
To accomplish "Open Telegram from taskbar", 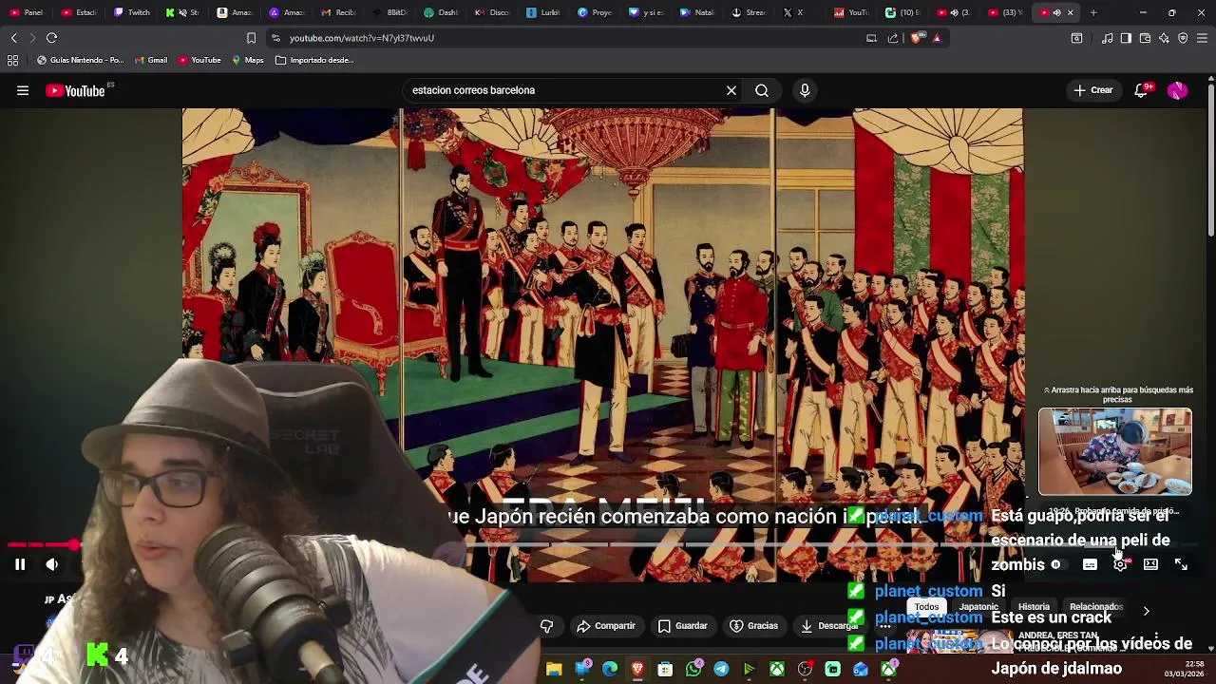I will click(721, 670).
